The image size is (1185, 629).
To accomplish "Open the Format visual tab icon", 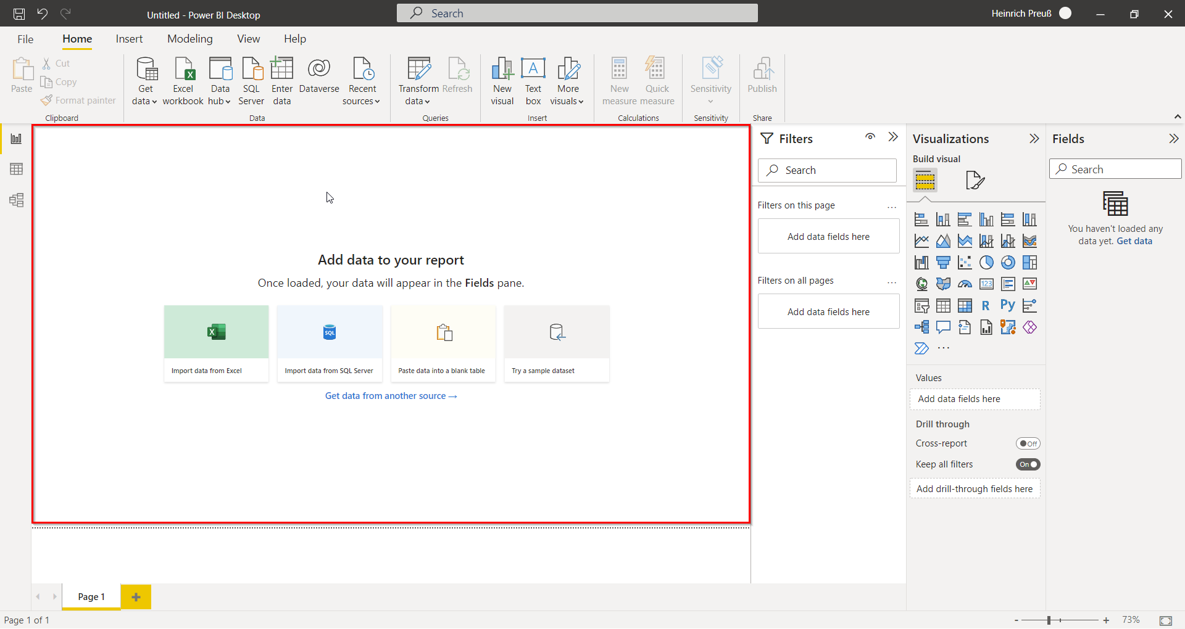I will point(975,180).
